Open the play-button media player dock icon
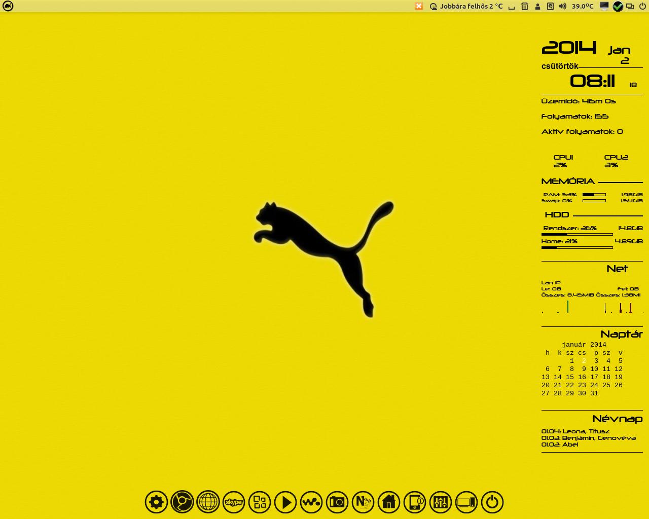Viewport: 649px width, 519px height. 285,502
